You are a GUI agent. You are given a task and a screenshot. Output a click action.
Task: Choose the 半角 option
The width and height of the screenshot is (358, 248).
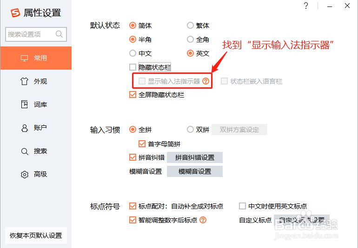click(x=133, y=39)
